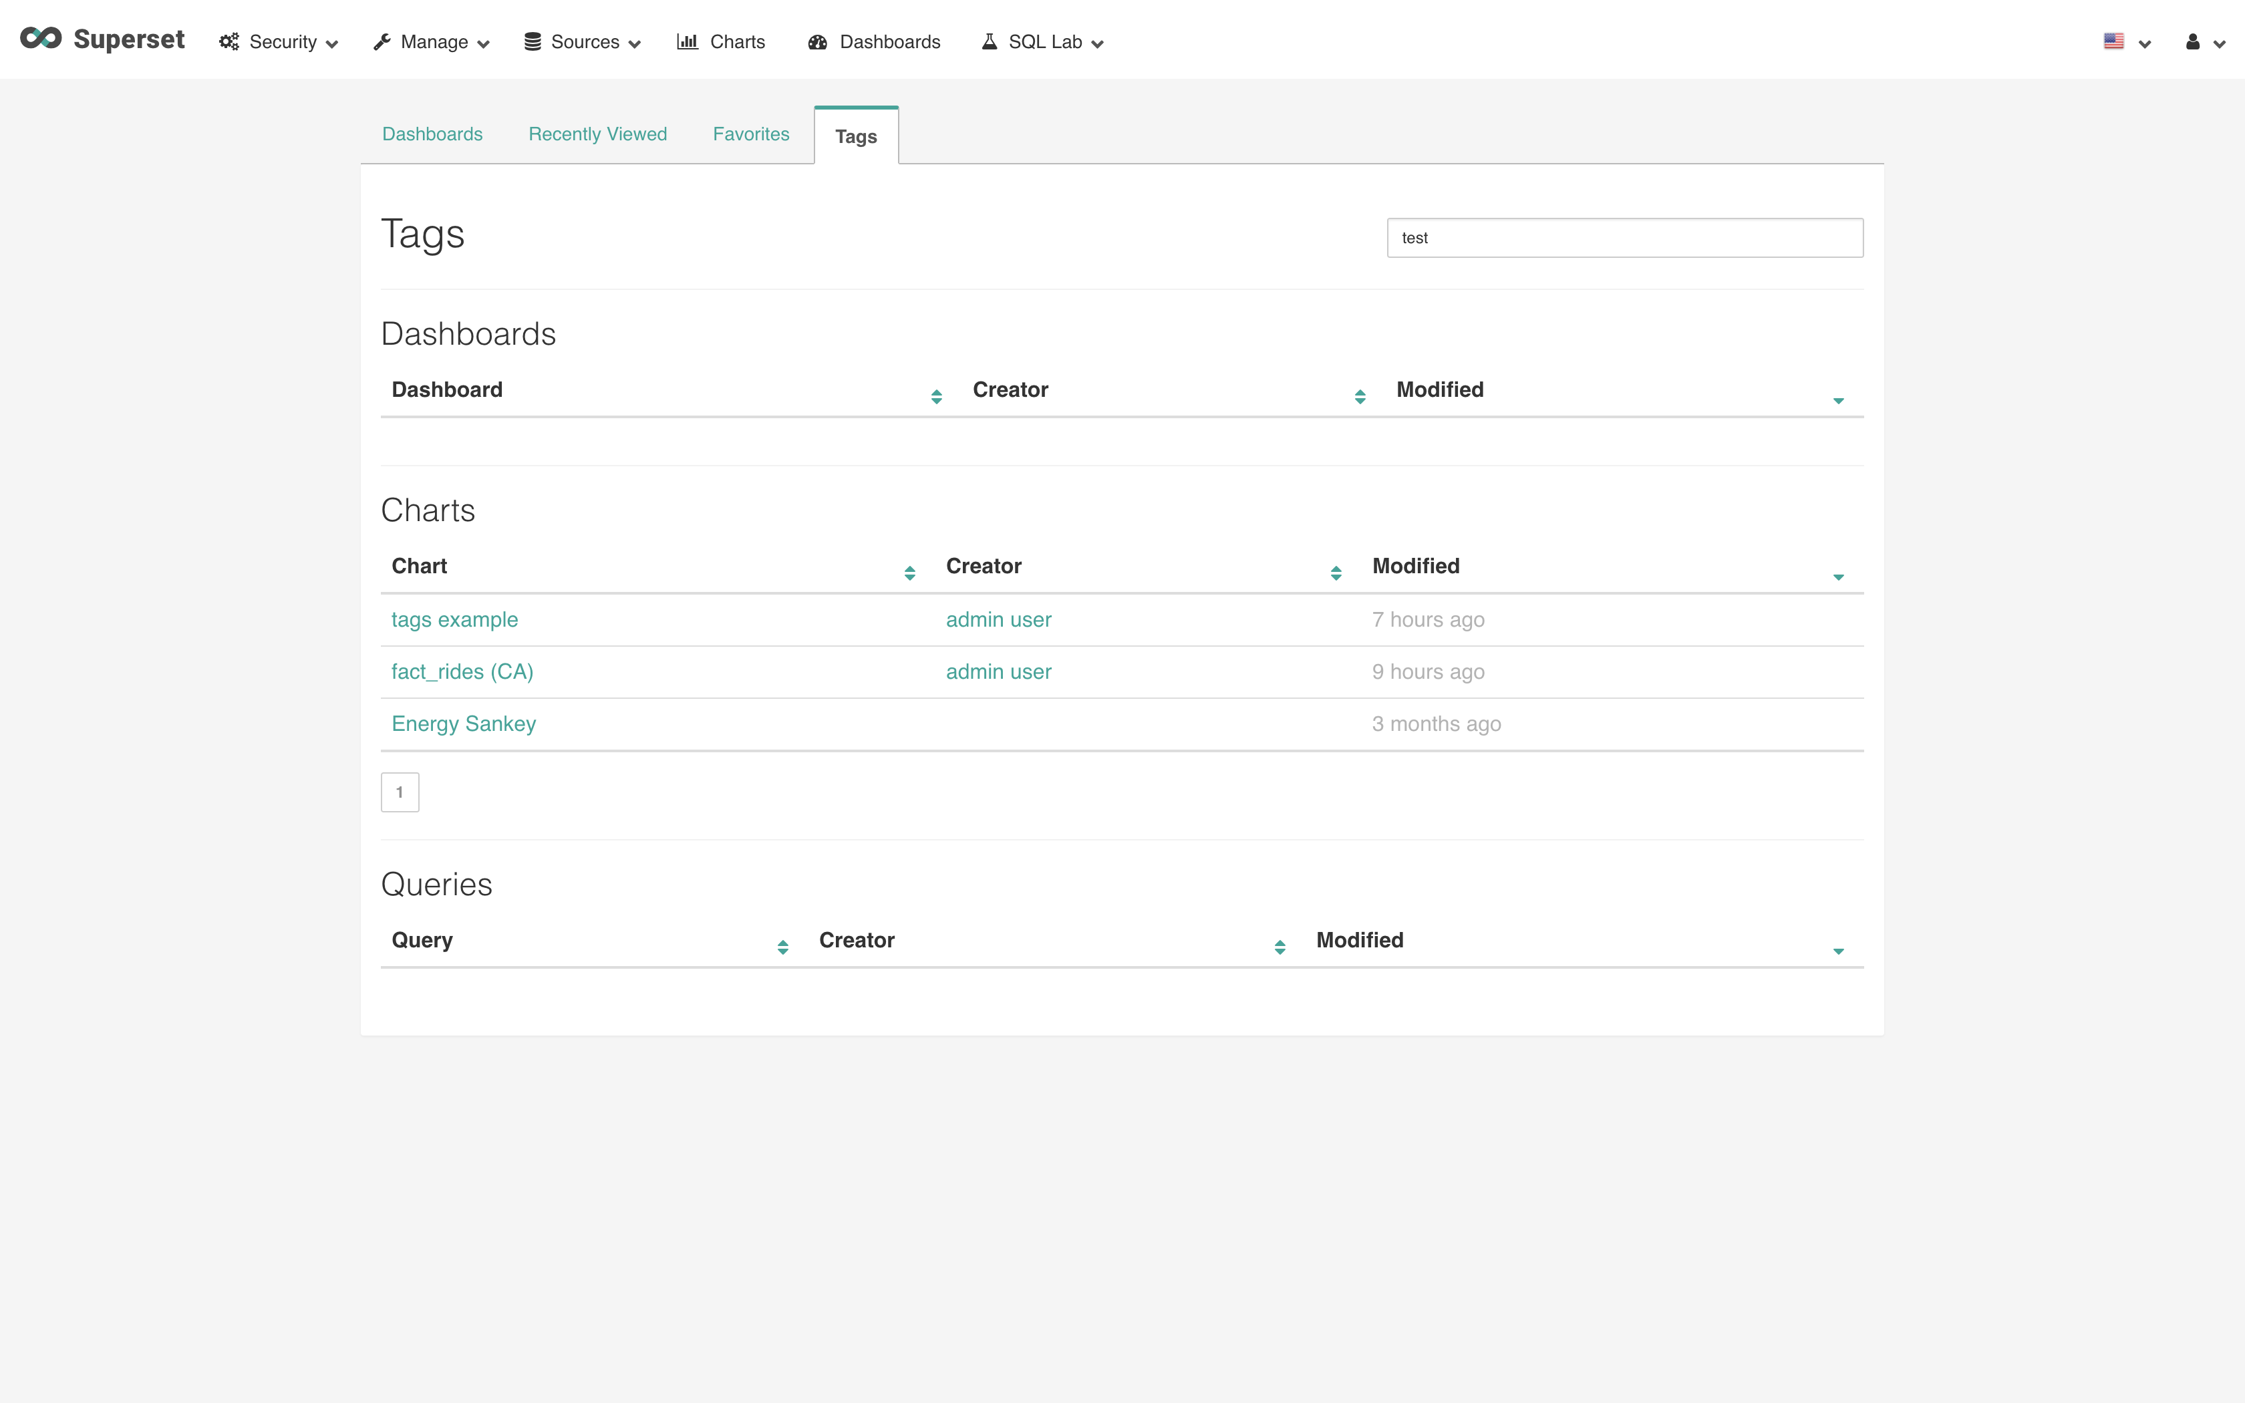Open the Manage wrench menu
This screenshot has width=2245, height=1403.
[x=432, y=41]
